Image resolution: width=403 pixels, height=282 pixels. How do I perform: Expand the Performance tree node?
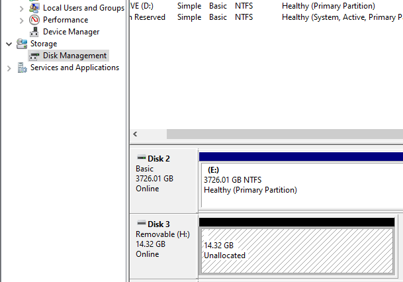click(x=22, y=20)
